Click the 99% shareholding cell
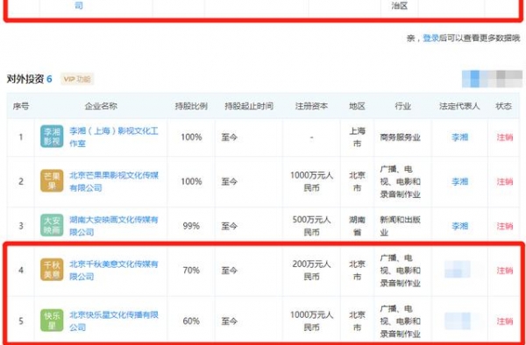The height and width of the screenshot is (345, 526). (x=191, y=226)
